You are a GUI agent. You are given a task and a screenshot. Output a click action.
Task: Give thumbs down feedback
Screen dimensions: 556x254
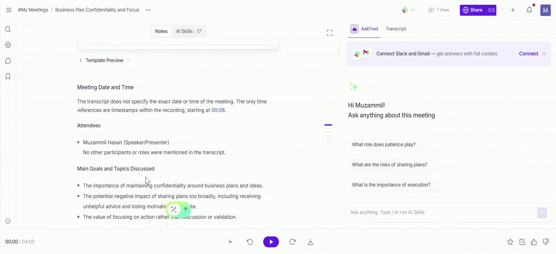pos(546,242)
